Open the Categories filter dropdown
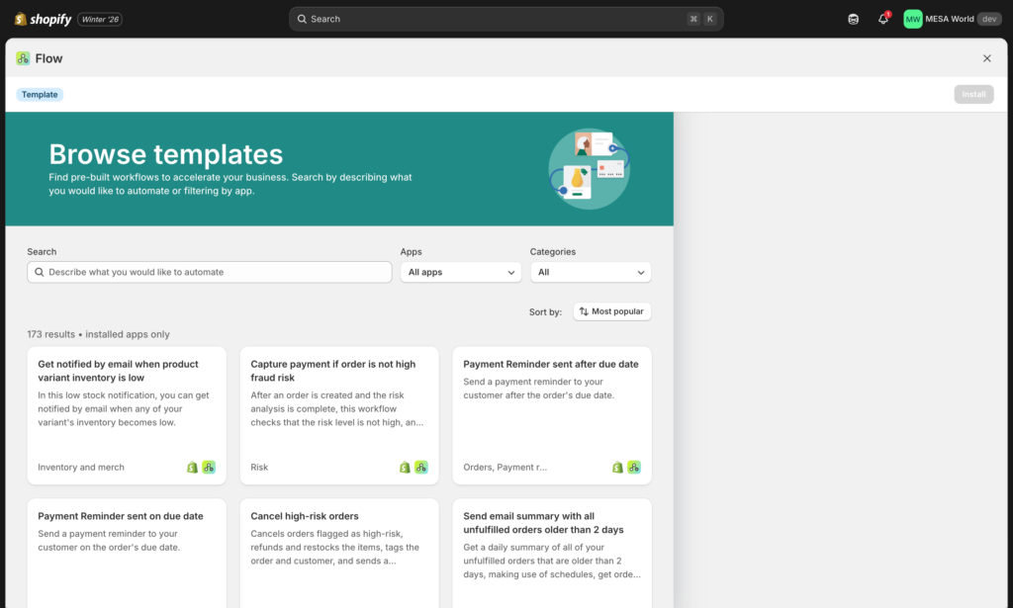Viewport: 1013px width, 608px height. [591, 272]
